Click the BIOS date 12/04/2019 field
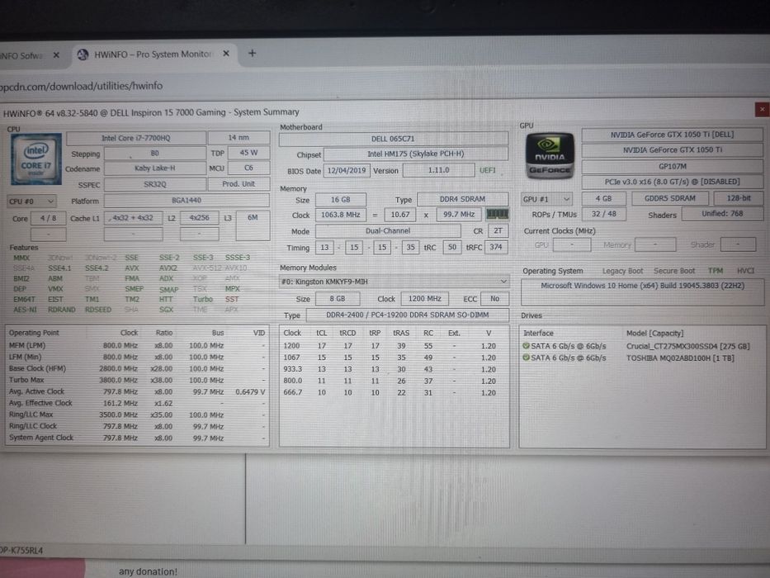Screen dimensions: 770x578 pyautogui.click(x=347, y=171)
